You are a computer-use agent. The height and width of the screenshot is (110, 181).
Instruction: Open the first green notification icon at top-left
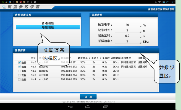click(3, 2)
